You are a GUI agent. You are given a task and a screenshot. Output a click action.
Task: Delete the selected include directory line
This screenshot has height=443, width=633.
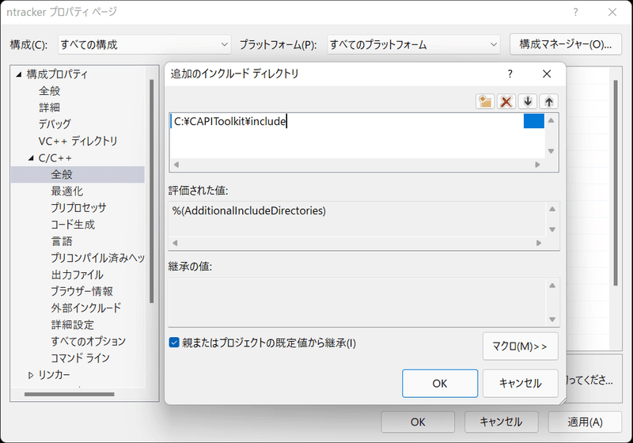[506, 101]
